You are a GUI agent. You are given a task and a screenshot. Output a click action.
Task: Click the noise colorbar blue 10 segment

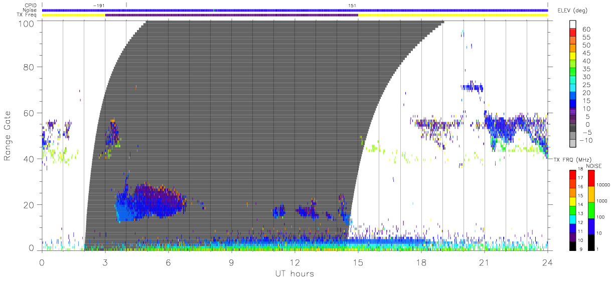tap(591, 226)
